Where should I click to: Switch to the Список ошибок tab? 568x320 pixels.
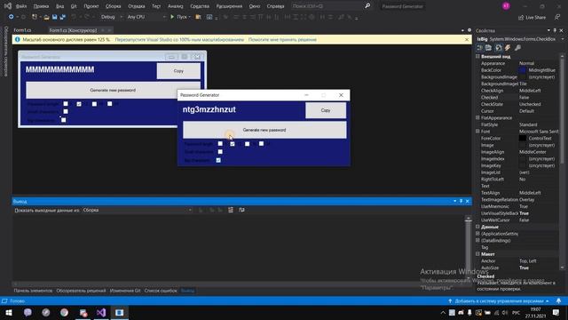click(161, 291)
